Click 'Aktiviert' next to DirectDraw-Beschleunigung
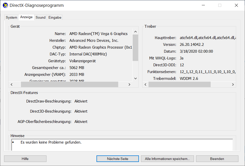 pos(81,101)
